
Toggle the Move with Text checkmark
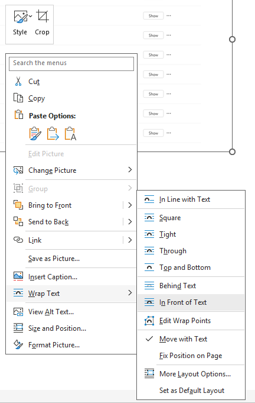tap(149, 339)
